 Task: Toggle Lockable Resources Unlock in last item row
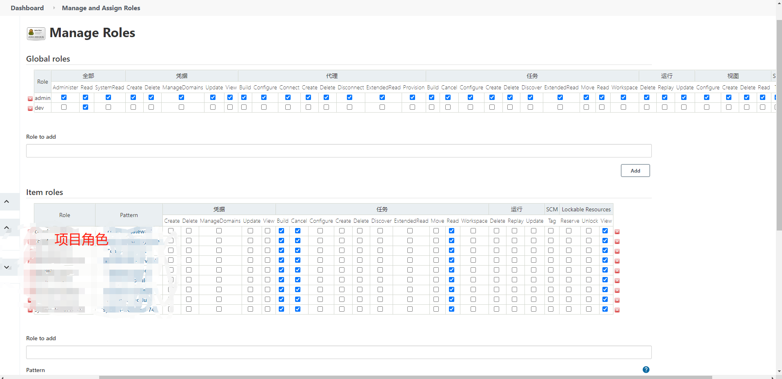589,309
